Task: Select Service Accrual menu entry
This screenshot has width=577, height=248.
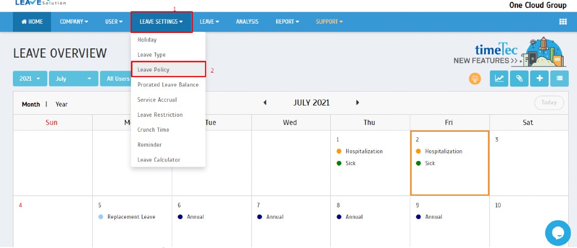Action: pos(168,100)
